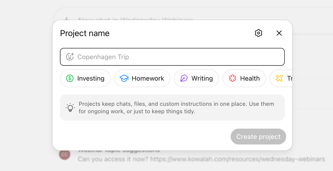333x171 pixels.
Task: Dismiss the dialog with the X
Action: [x=279, y=33]
